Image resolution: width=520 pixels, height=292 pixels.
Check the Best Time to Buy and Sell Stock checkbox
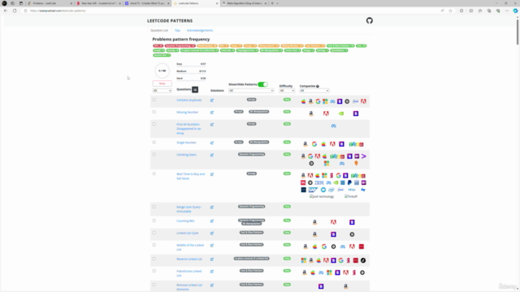154,174
